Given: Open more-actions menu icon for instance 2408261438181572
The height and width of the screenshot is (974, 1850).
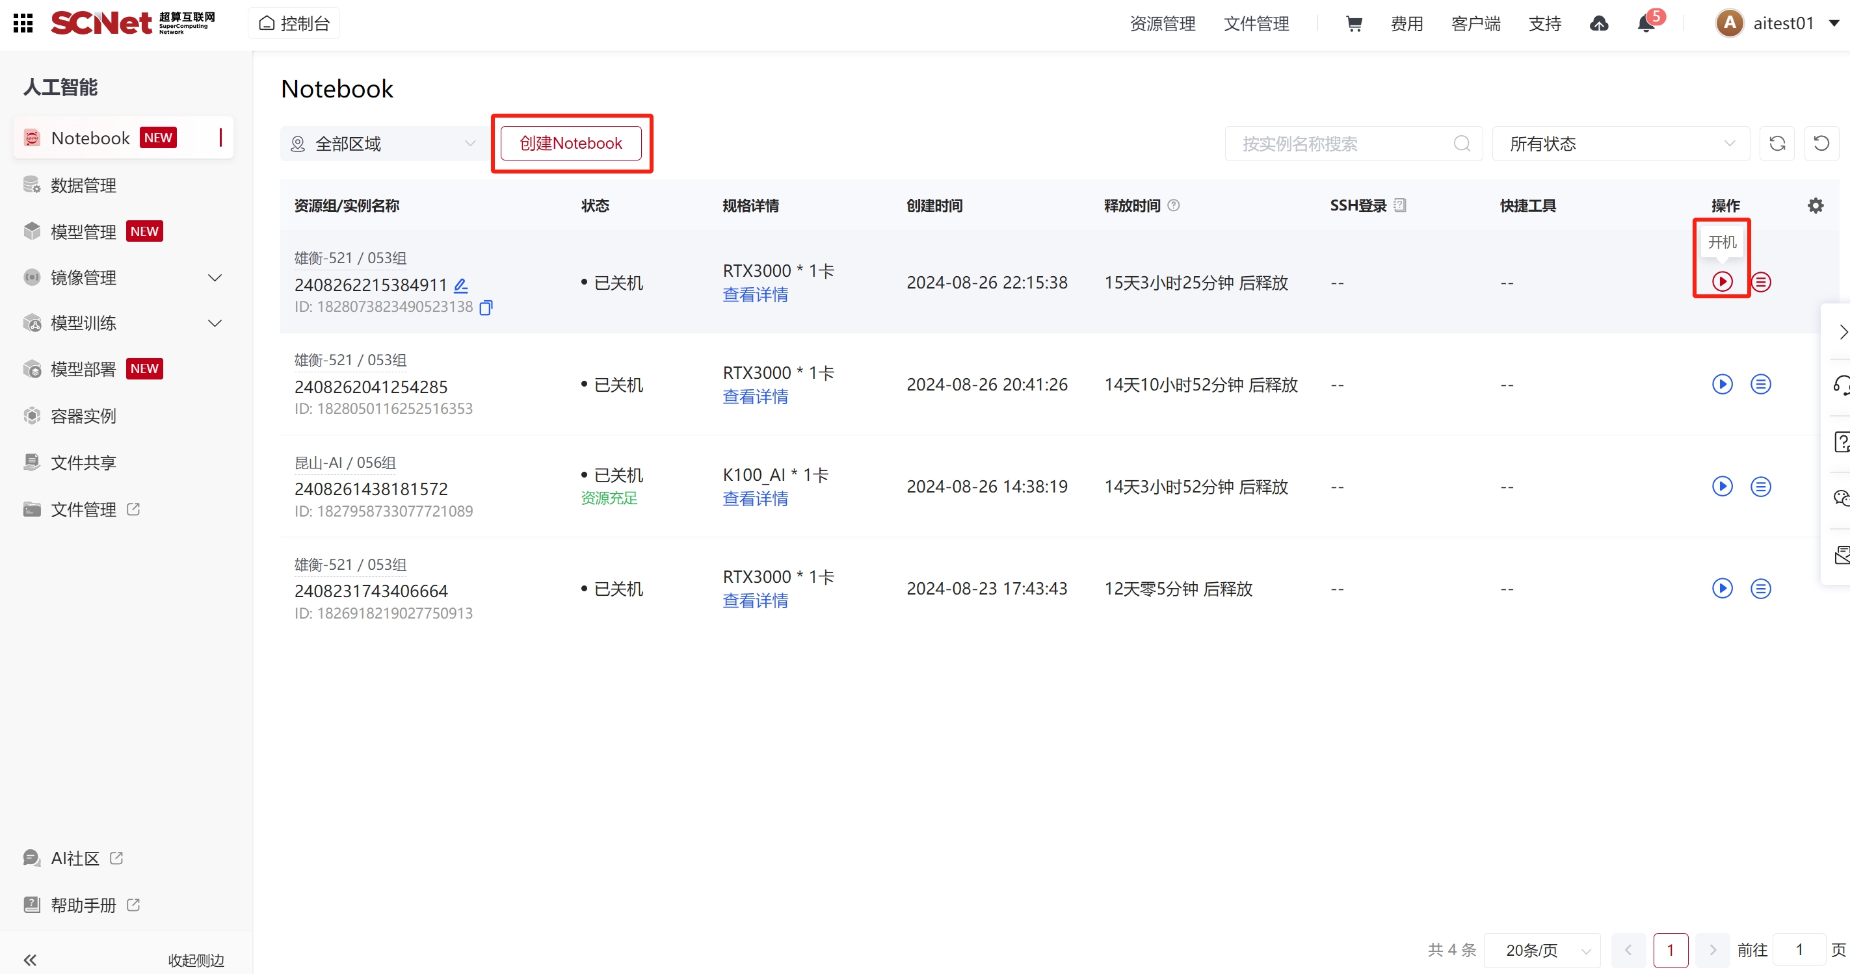Looking at the screenshot, I should (1760, 487).
